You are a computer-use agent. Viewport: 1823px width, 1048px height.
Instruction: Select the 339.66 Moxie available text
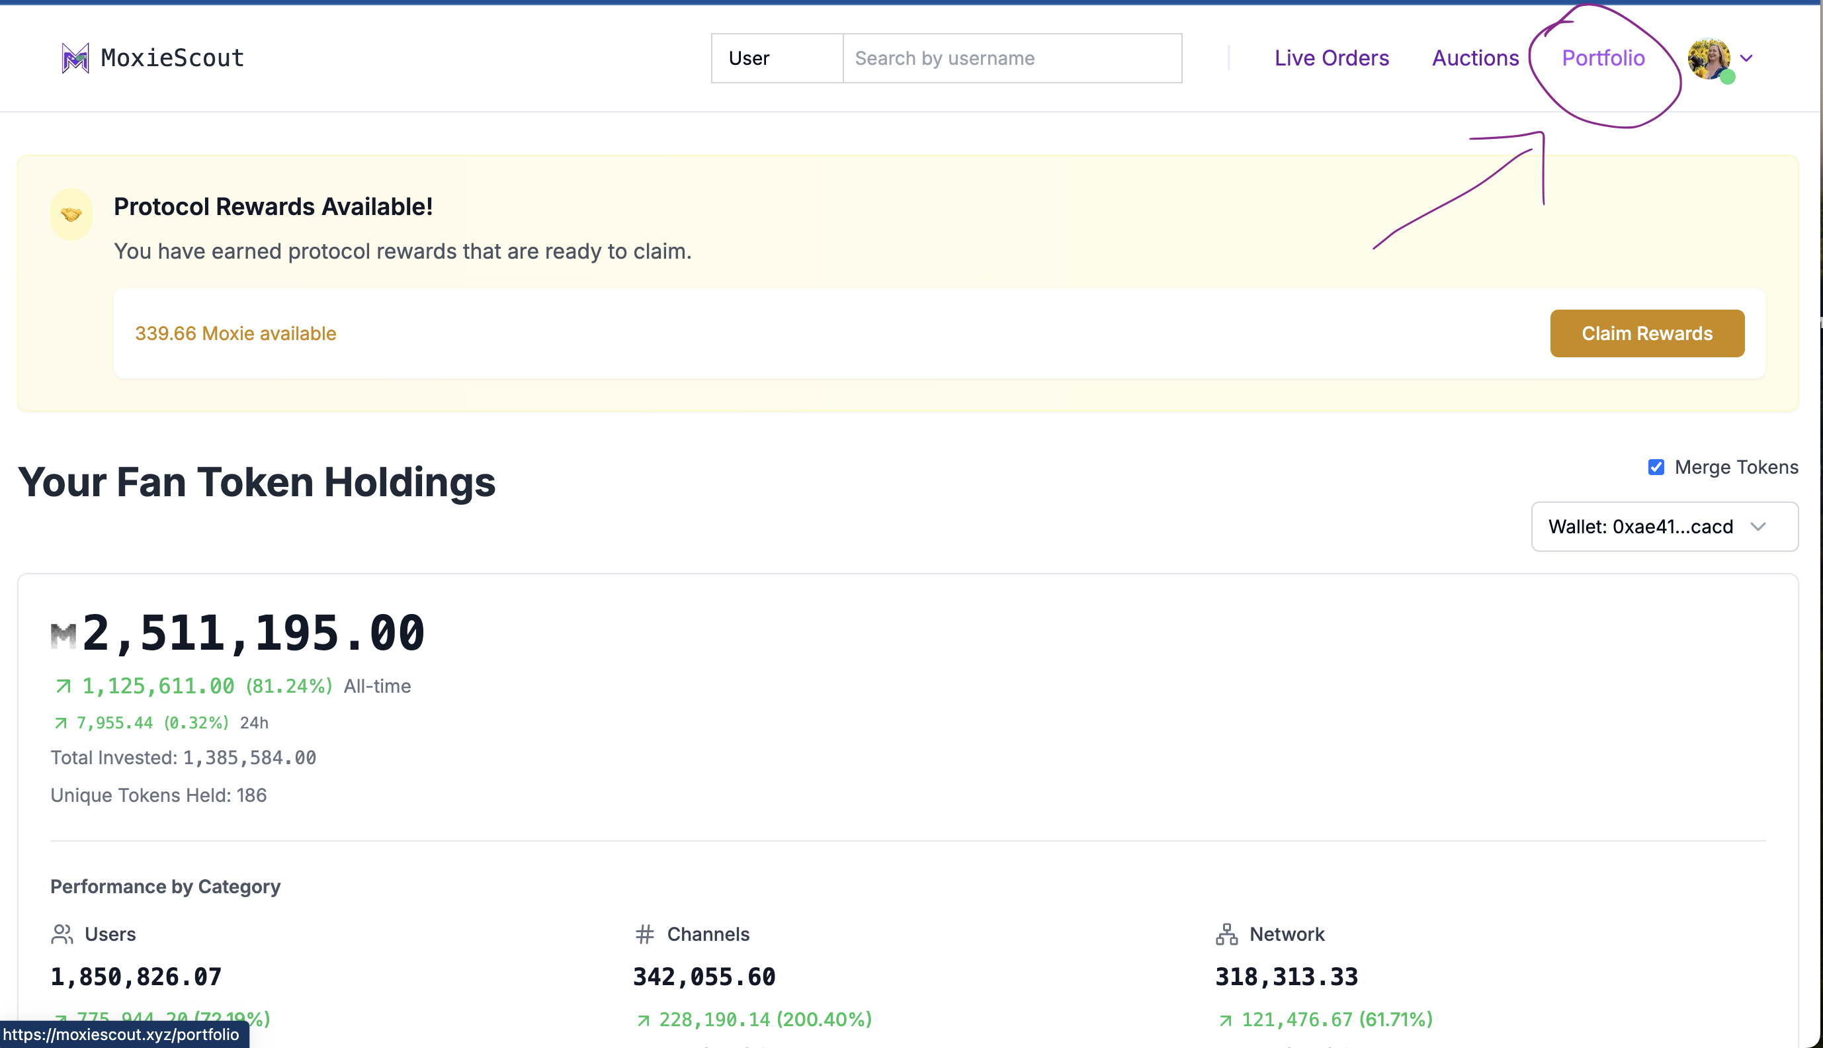coord(235,333)
